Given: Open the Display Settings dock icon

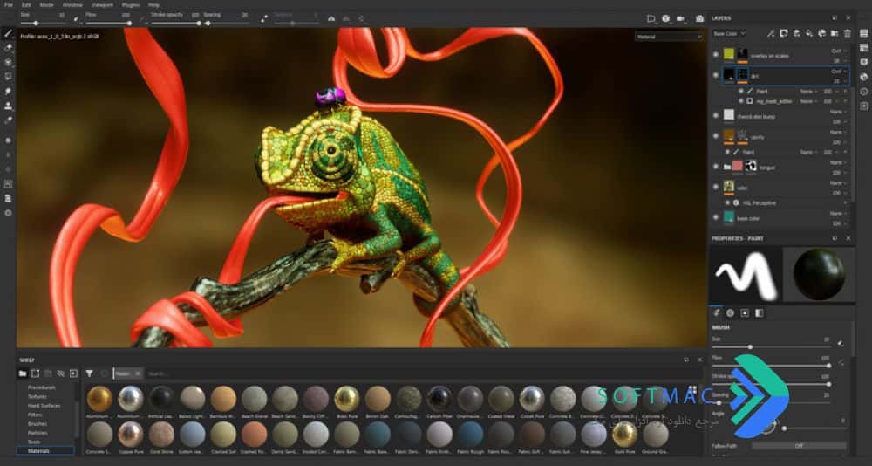Looking at the screenshot, I should (863, 62).
